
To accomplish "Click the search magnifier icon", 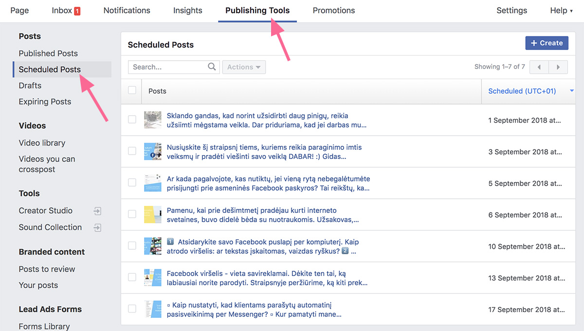I will (212, 67).
